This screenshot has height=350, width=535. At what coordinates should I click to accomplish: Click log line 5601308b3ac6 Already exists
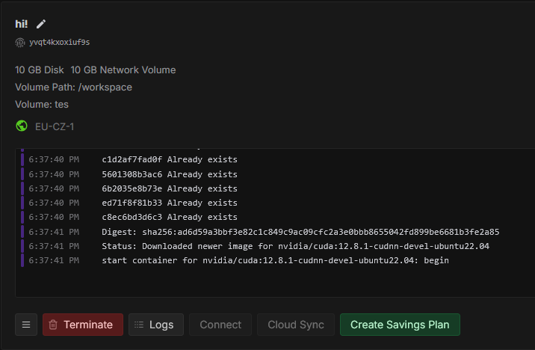tap(170, 174)
